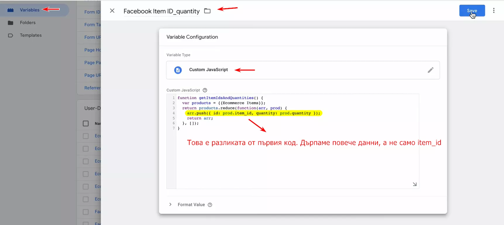Tick the select-all checkbox in the variables table header

pos(86,123)
